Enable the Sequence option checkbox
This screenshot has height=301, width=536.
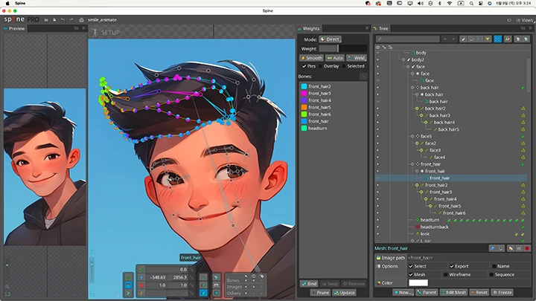491,274
